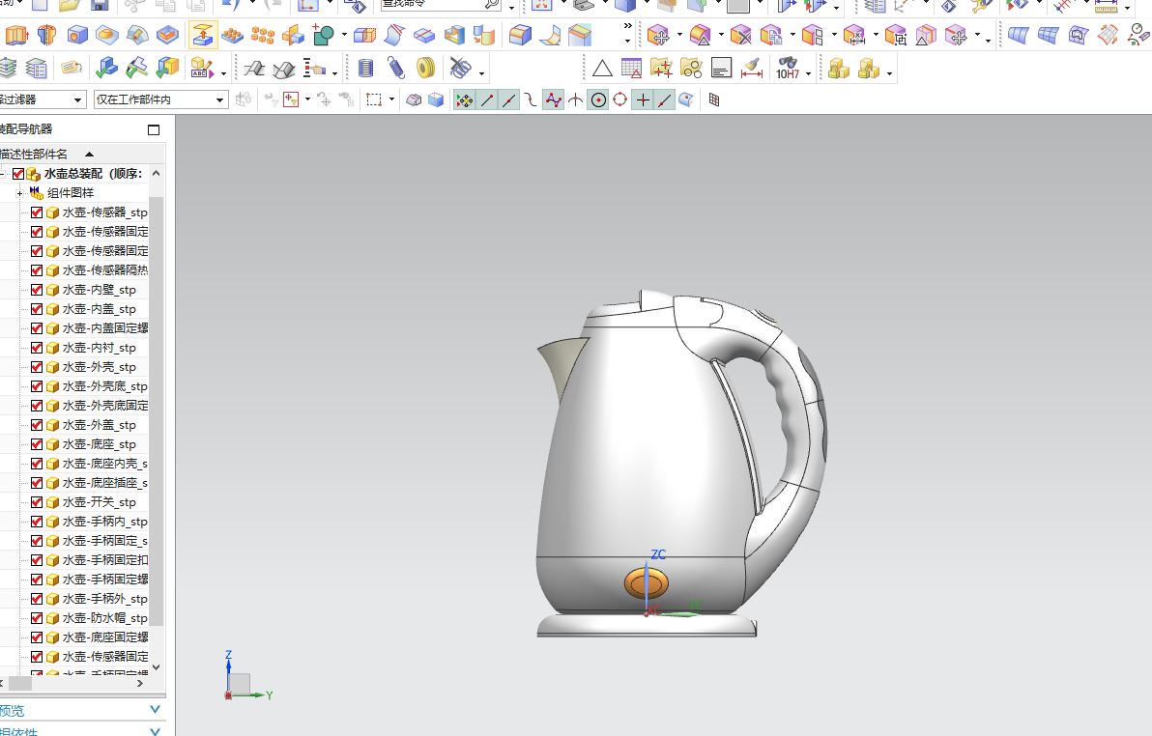Open dropdown beside delete spring icon
The width and height of the screenshot is (1152, 736).
481,73
